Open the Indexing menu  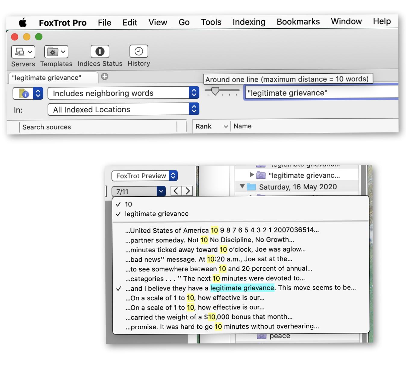[249, 22]
